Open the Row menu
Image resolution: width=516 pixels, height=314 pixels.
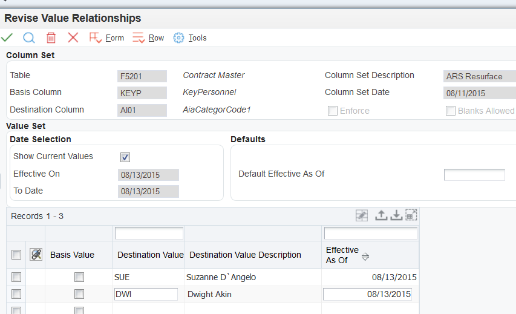pos(149,38)
